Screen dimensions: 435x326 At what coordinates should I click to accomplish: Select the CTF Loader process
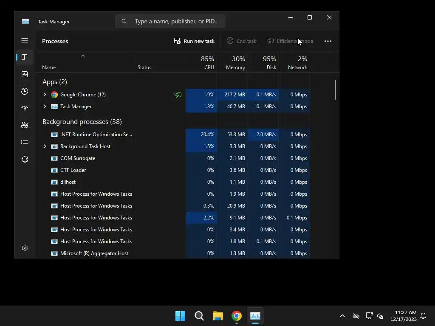176,170
